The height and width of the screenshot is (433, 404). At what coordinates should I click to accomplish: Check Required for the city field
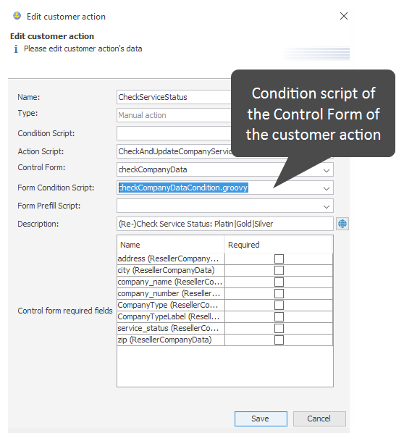[x=279, y=270]
